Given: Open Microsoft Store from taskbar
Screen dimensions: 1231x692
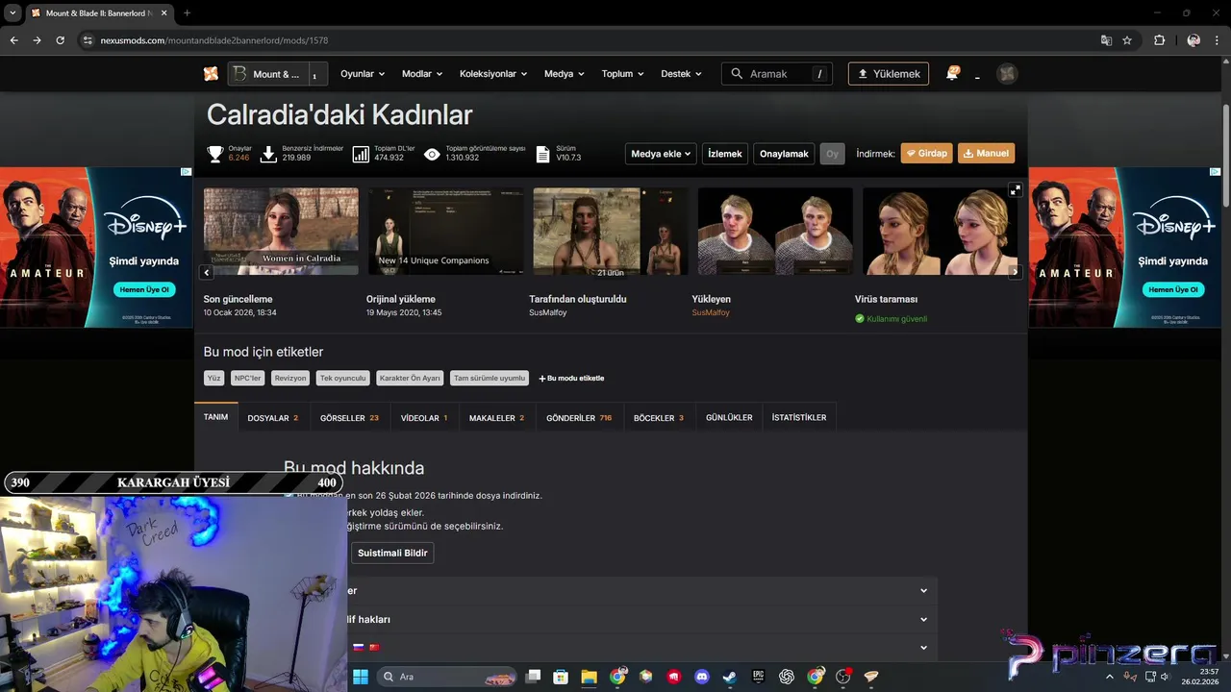Looking at the screenshot, I should [561, 677].
